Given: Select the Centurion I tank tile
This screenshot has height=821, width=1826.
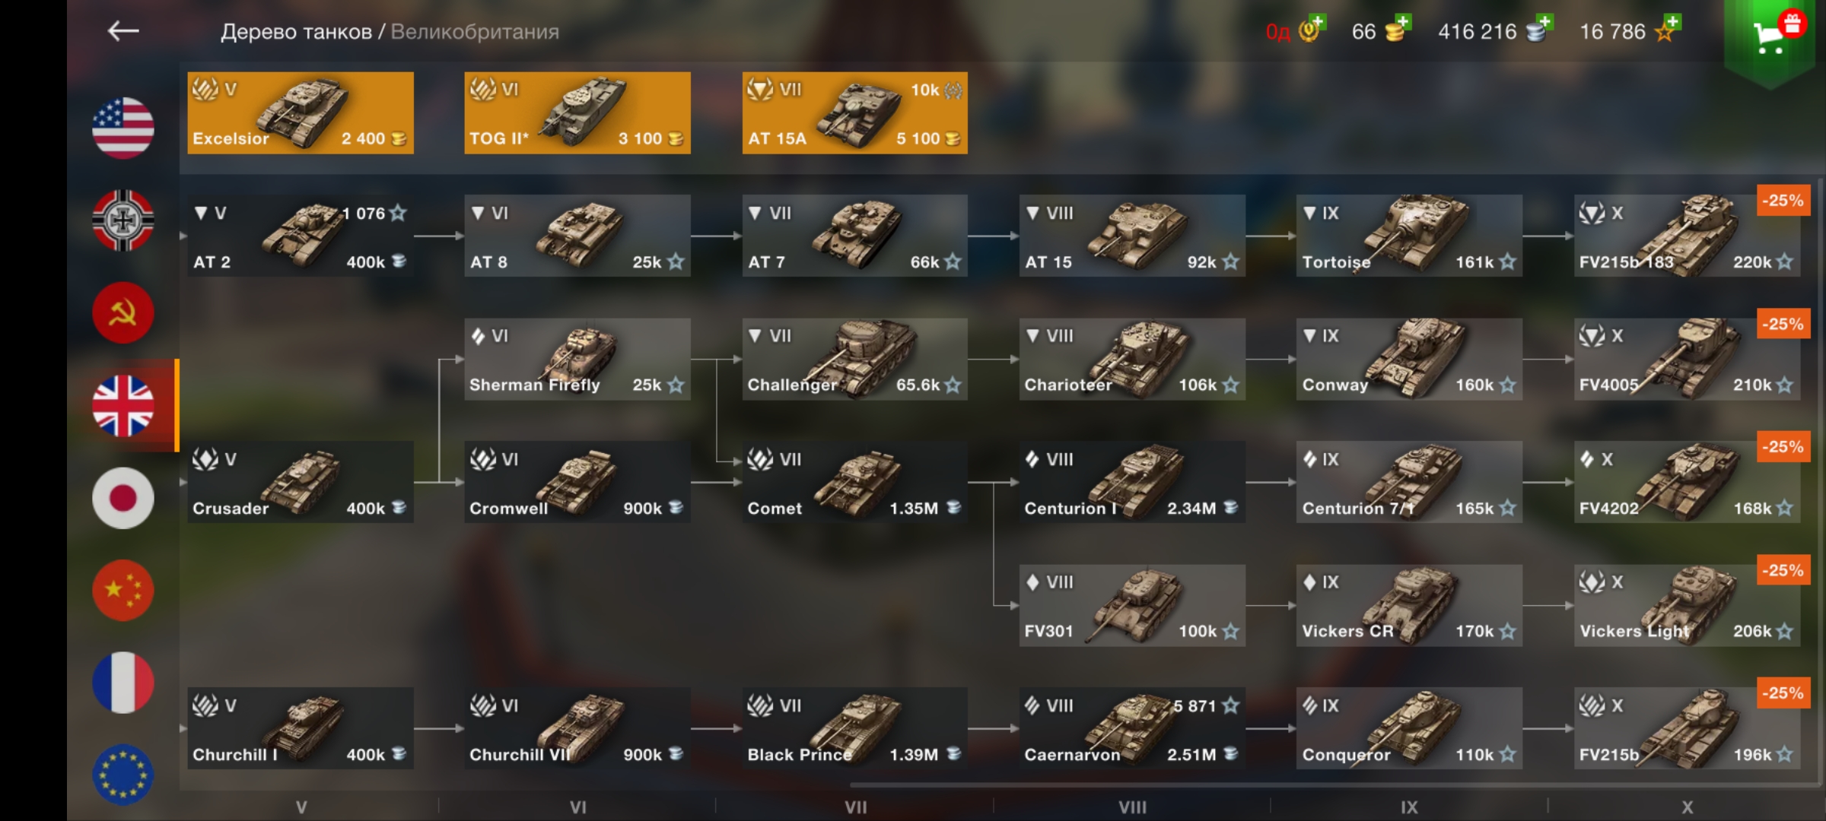Looking at the screenshot, I should tap(1132, 482).
